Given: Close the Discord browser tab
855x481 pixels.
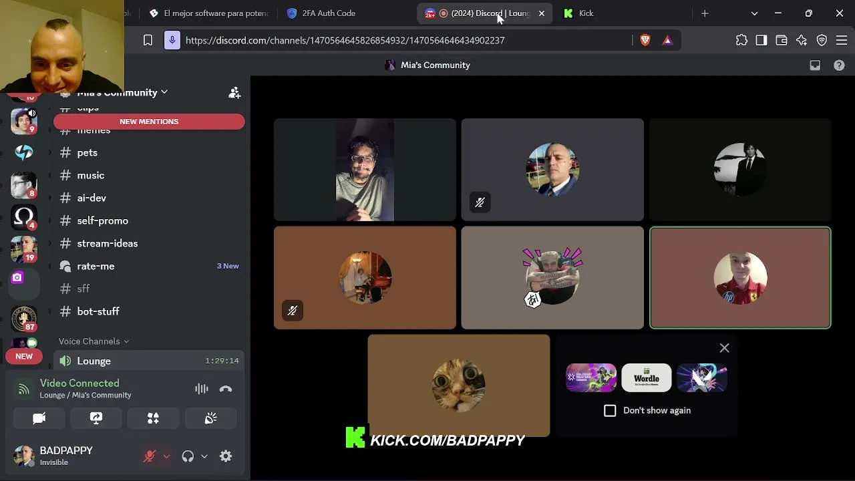Looking at the screenshot, I should 542,13.
